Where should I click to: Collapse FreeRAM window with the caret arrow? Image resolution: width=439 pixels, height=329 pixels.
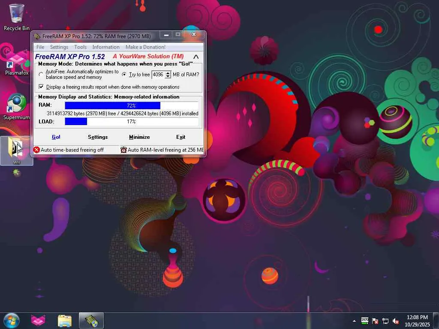196,57
